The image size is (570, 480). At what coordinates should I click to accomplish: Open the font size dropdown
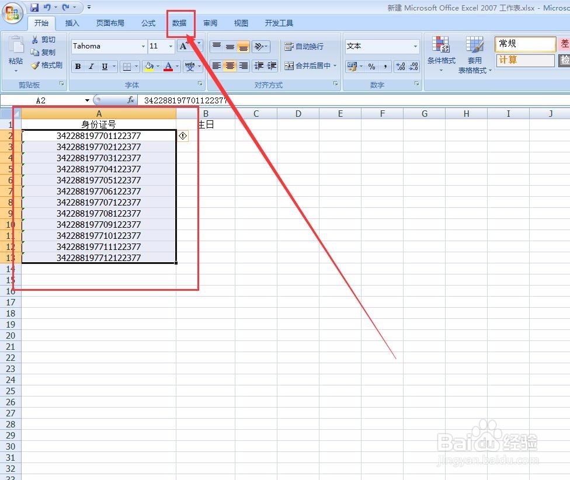[171, 46]
